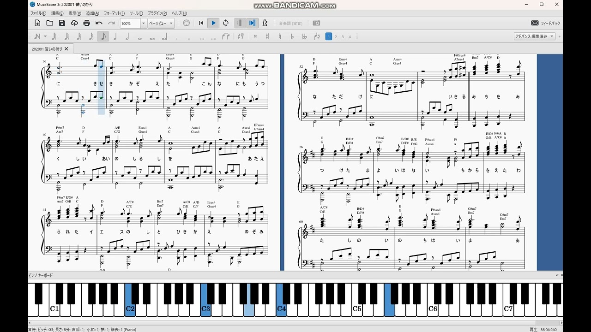Close the 202001 誓いの祈り tab
The width and height of the screenshot is (591, 332).
66,49
